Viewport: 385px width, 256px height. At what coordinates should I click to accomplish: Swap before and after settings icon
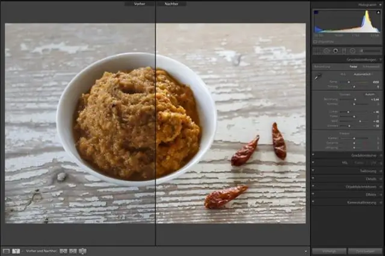click(82, 251)
